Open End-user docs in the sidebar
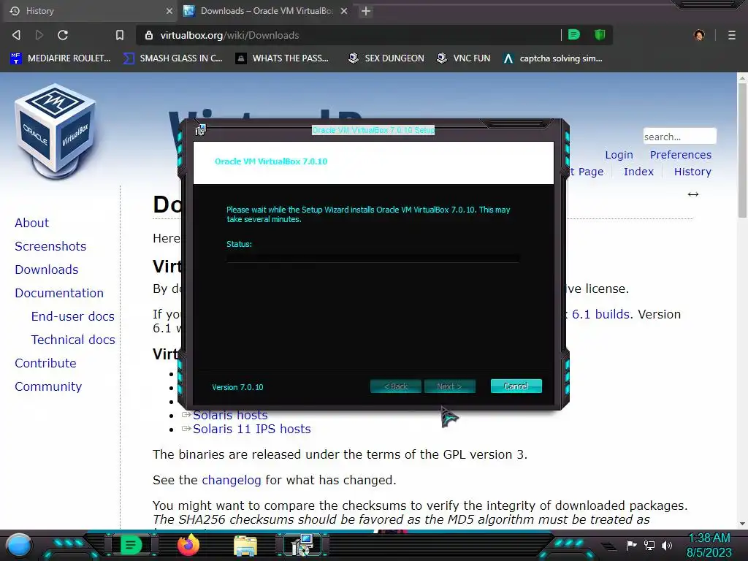Image resolution: width=748 pixels, height=561 pixels. click(72, 317)
